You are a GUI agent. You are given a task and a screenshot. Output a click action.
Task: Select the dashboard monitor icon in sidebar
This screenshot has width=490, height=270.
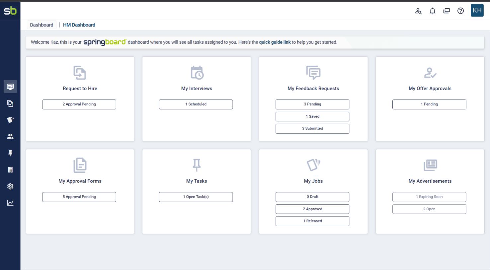(10, 87)
